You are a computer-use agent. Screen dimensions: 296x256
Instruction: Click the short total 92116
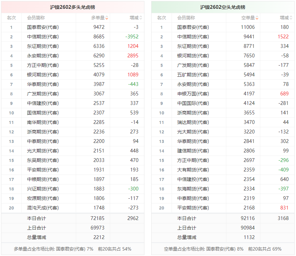[x=248, y=218]
